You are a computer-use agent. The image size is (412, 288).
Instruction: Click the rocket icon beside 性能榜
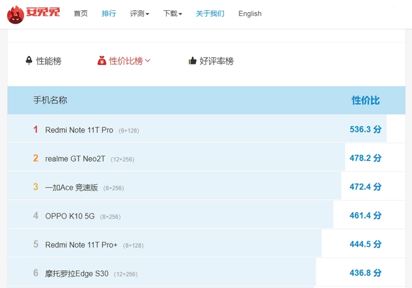28,60
